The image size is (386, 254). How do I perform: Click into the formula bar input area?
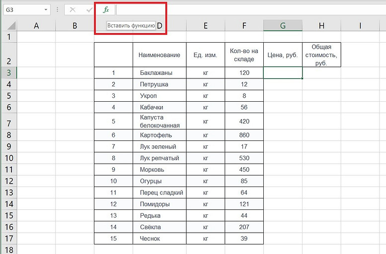[248, 10]
